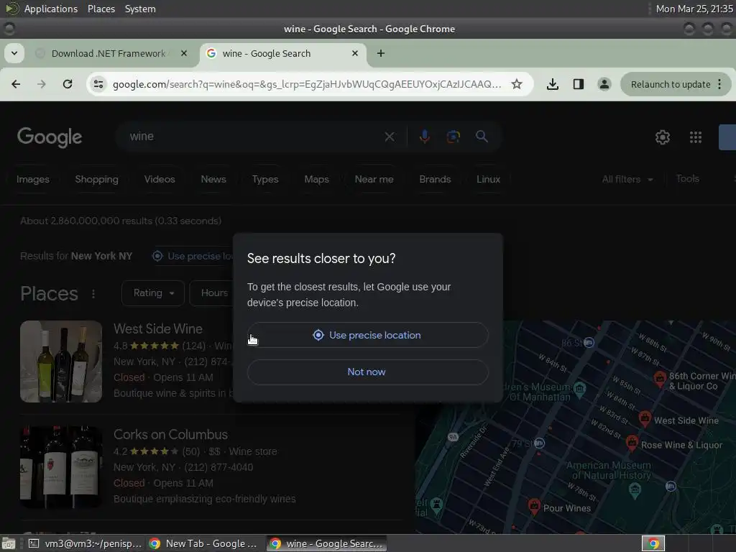Screen dimensions: 736x552
Task: Select West Side Wine map pin
Action: tap(645, 418)
